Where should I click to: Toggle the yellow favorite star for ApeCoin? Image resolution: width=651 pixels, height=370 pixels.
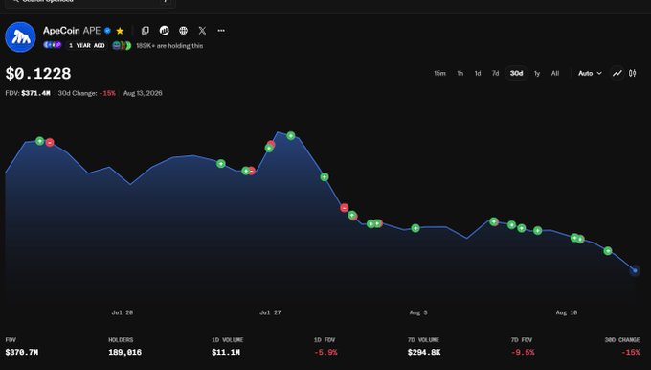pos(120,31)
